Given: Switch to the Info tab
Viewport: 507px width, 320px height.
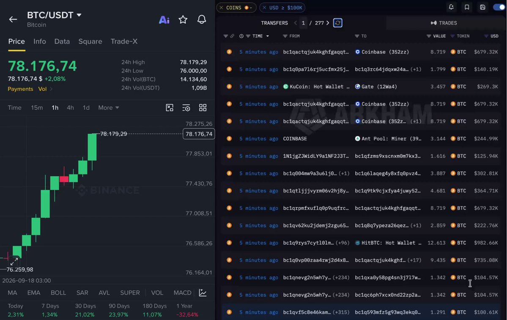Looking at the screenshot, I should pos(40,41).
